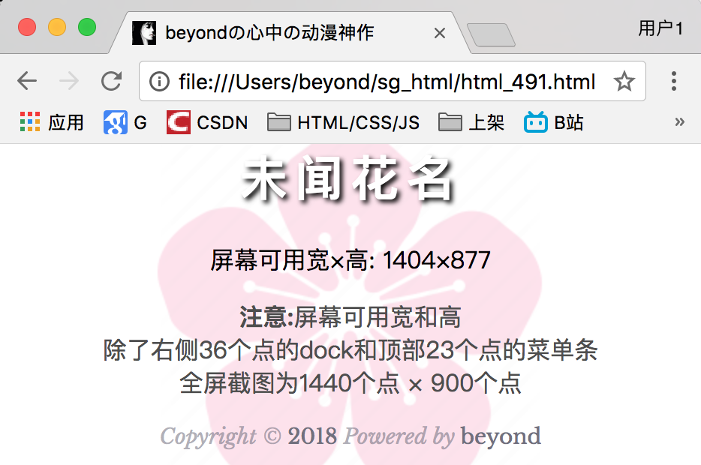The image size is (701, 465).
Task: Click the beyond text in the footer
Action: (501, 436)
